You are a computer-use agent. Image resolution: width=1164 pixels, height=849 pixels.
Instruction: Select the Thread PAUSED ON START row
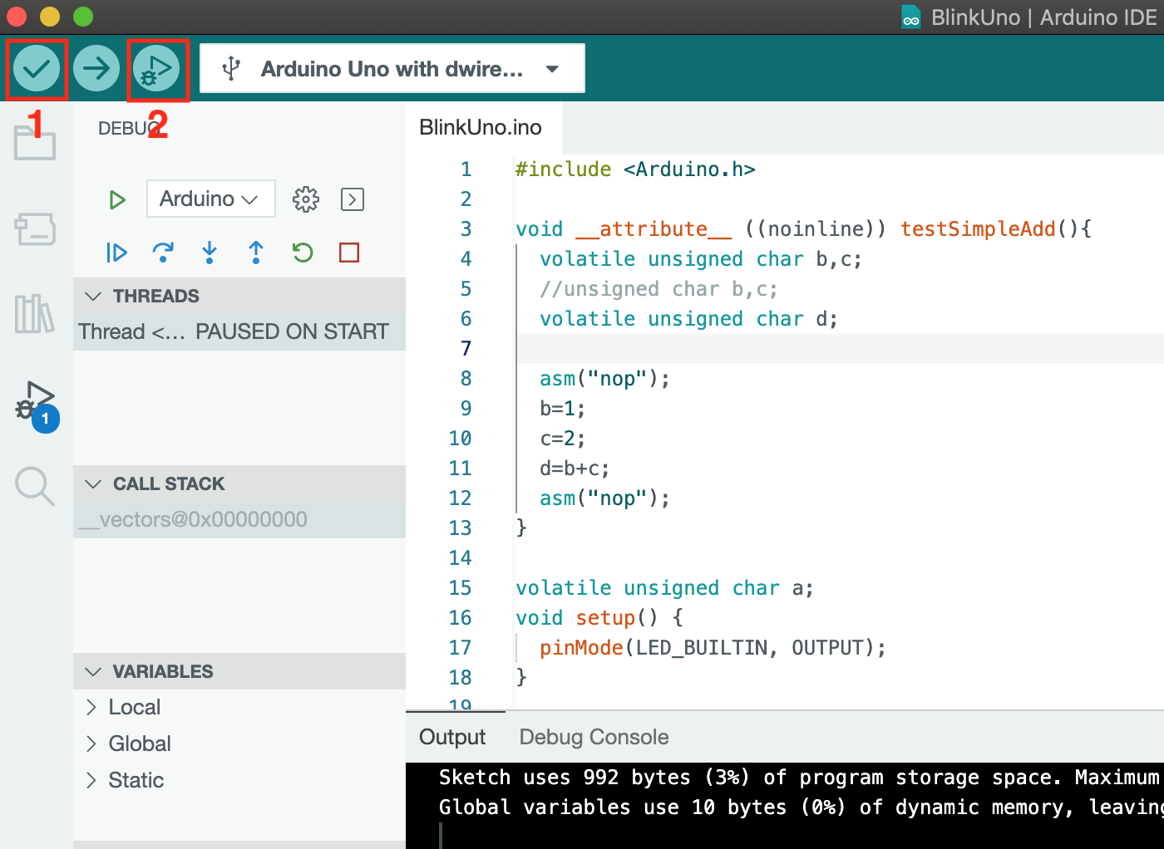(239, 331)
